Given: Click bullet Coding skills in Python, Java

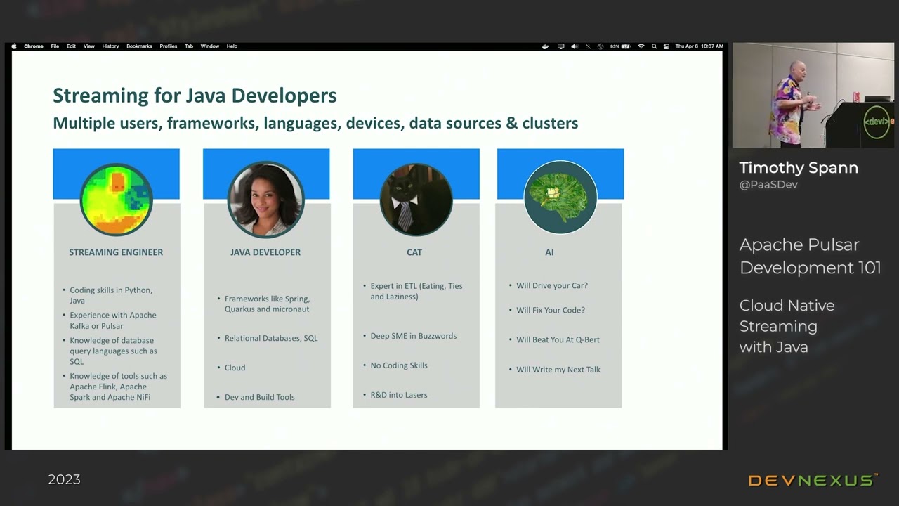Looking at the screenshot, I should (x=111, y=295).
